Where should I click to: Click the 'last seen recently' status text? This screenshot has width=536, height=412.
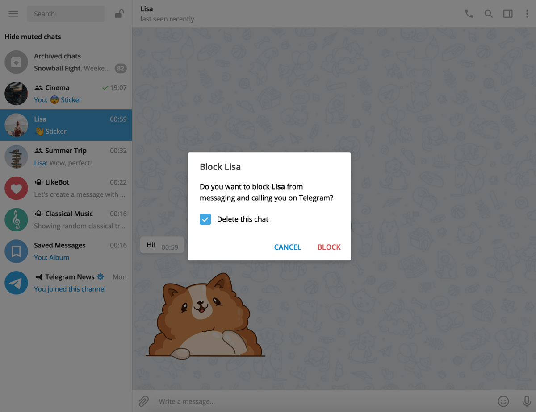tap(167, 19)
